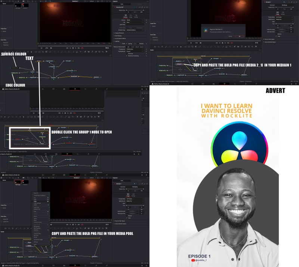Toggle Loop checkbox in top-right screenshot inspector
Image resolution: width=299 pixels, height=267 pixels.
[x=276, y=36]
